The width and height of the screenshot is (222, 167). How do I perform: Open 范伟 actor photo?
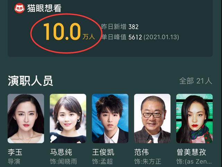click(152, 119)
